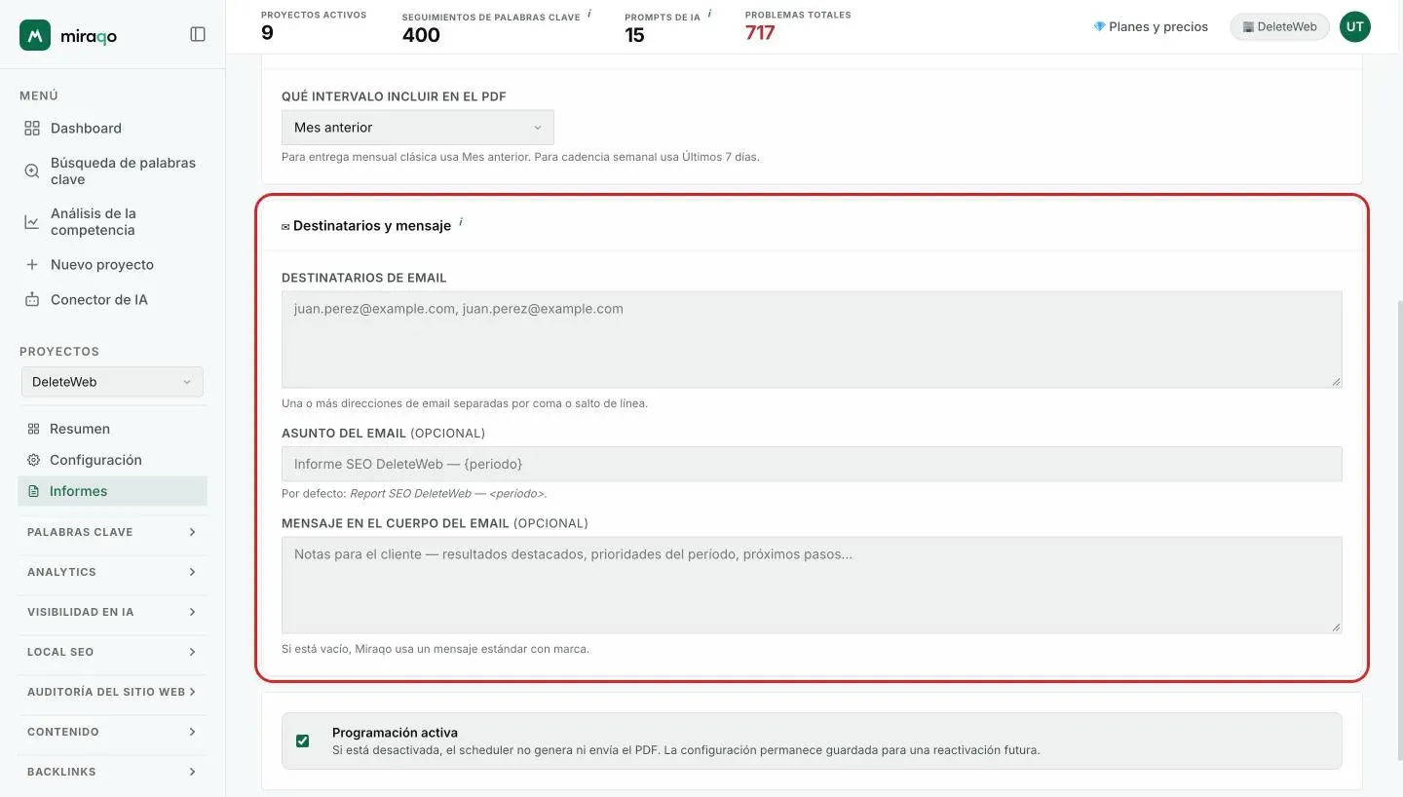1403x797 pixels.
Task: Expand the Contenido section
Action: click(x=112, y=732)
